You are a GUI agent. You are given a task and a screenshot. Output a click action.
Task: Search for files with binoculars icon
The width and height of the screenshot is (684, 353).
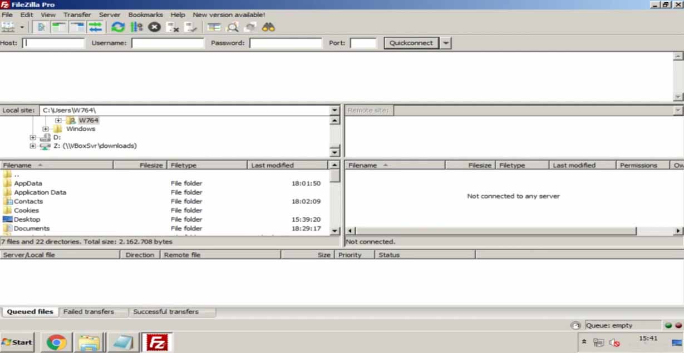pos(269,27)
